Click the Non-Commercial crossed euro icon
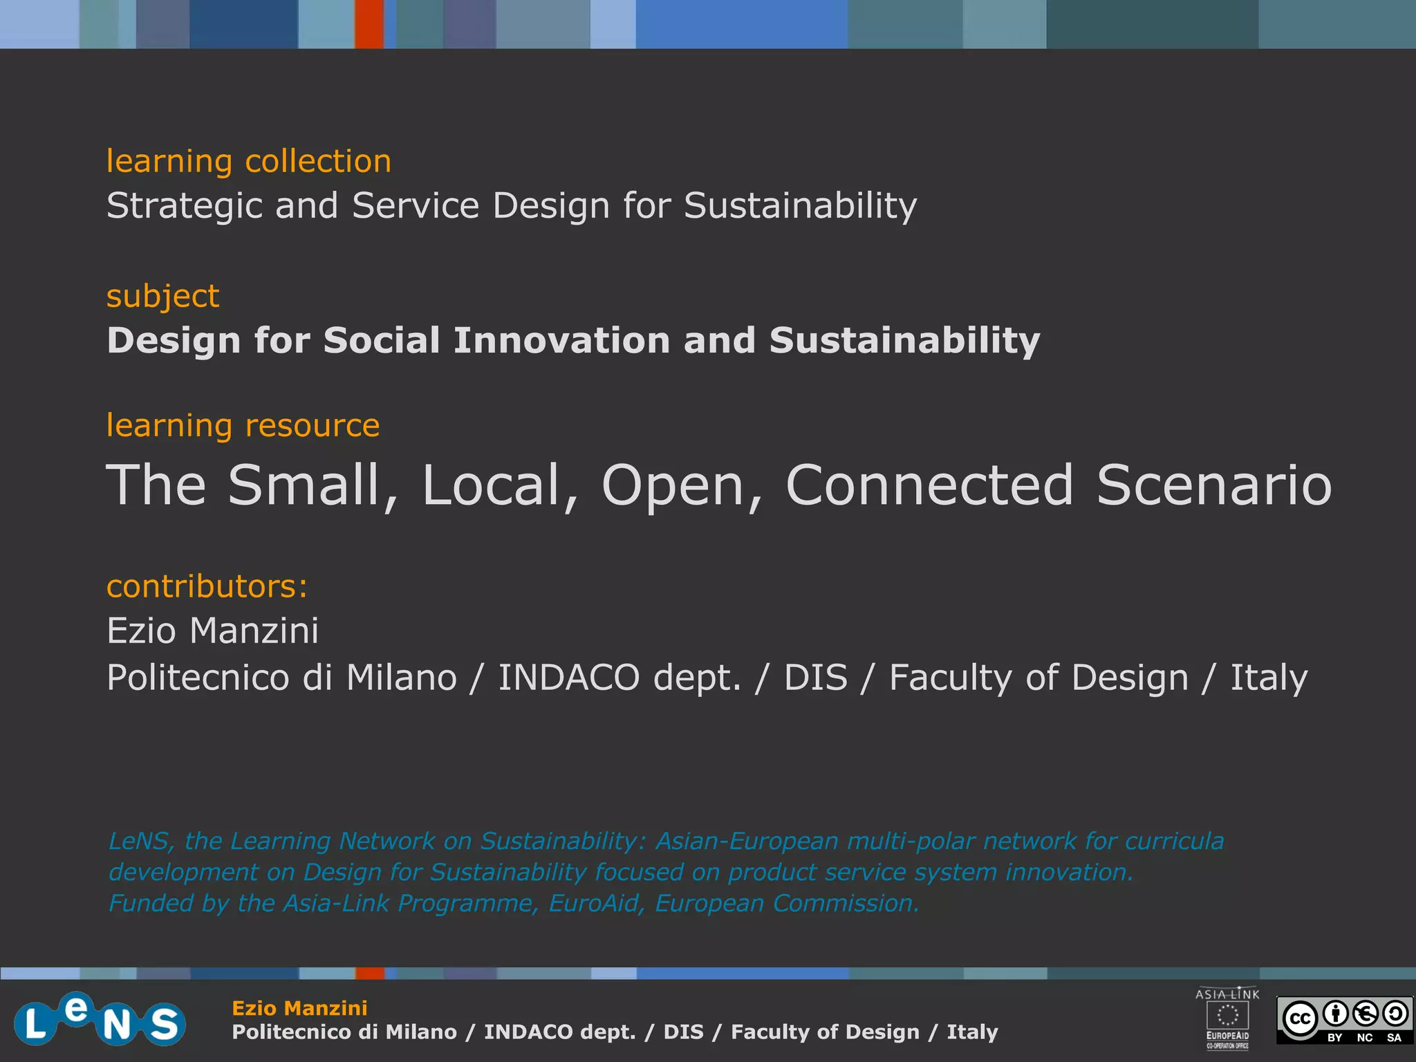This screenshot has width=1416, height=1062. (1365, 1014)
